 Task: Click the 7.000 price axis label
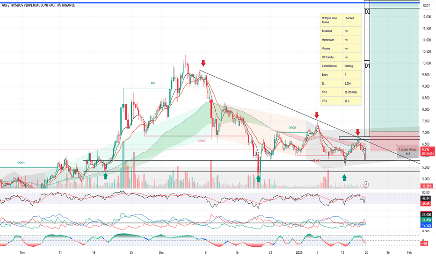coord(427,133)
